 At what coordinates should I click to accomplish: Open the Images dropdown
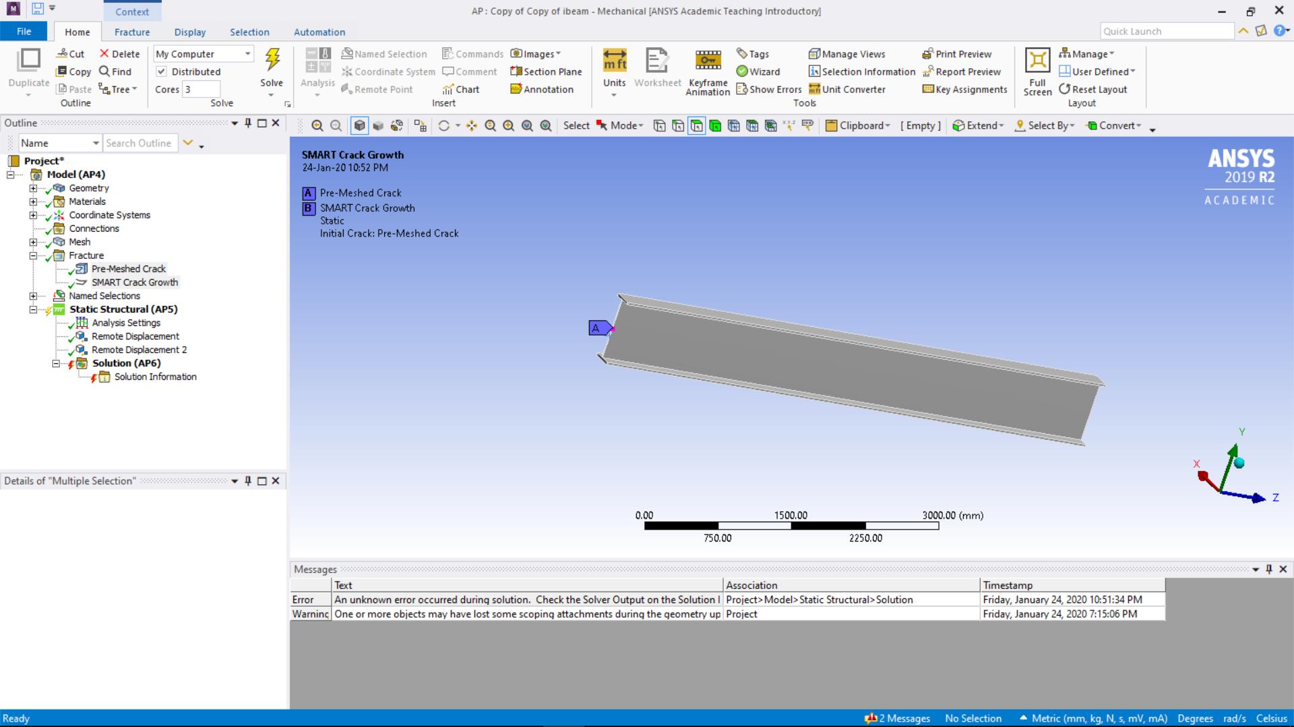tap(536, 54)
